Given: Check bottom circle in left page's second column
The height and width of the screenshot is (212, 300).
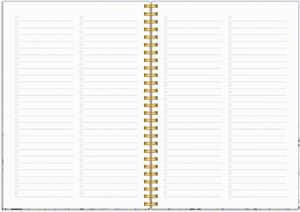Looking at the screenshot, I should pos(81,193).
